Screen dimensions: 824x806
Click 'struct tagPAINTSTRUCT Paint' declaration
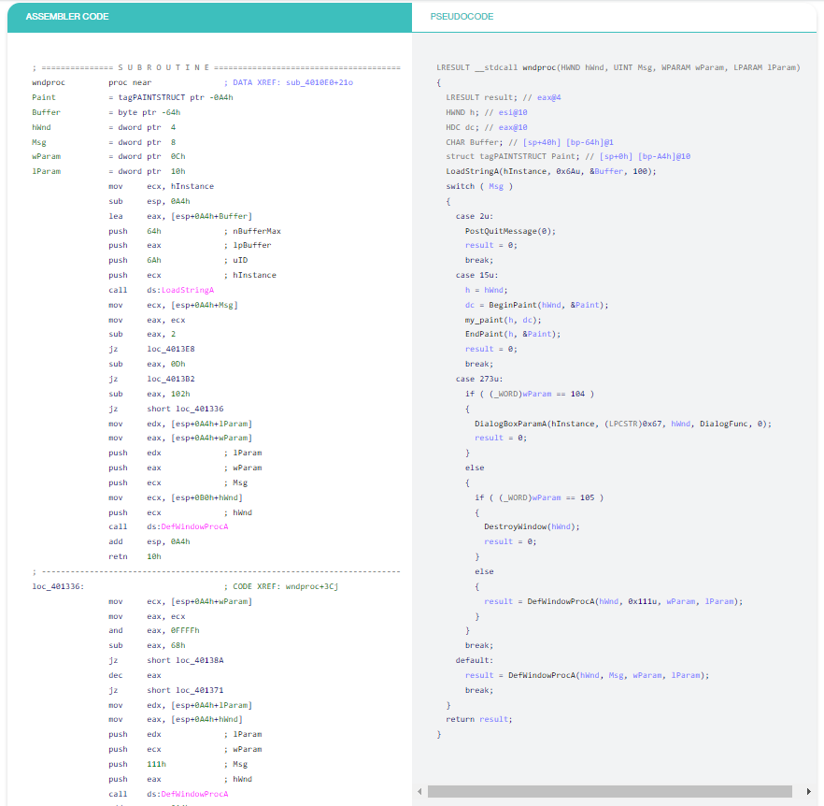coord(568,156)
